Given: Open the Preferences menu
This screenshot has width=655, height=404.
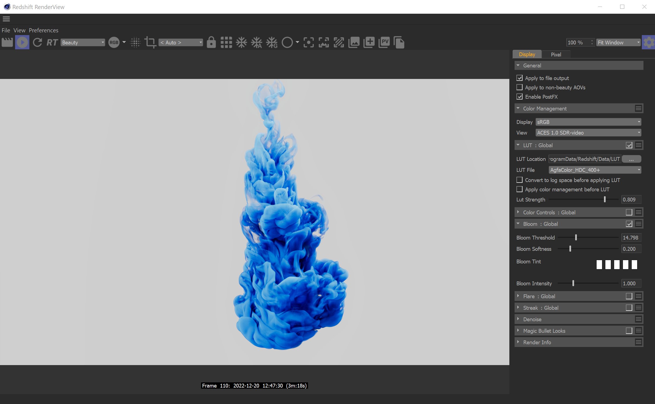Looking at the screenshot, I should click(43, 30).
